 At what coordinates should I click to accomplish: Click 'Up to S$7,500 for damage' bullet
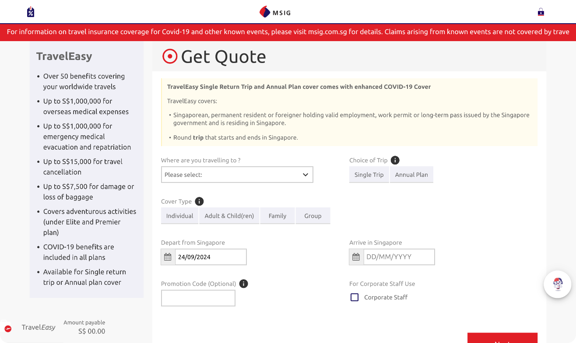tap(88, 192)
